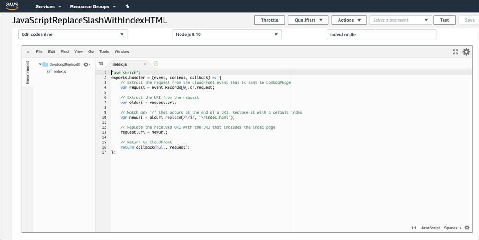The width and height of the screenshot is (479, 240).
Task: Toggle the Environment side panel
Action: coord(28,72)
